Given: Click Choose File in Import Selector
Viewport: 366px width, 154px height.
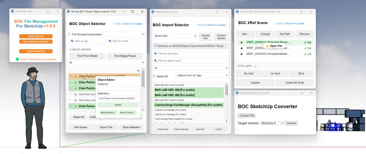Looking at the screenshot, I should 205,37.
